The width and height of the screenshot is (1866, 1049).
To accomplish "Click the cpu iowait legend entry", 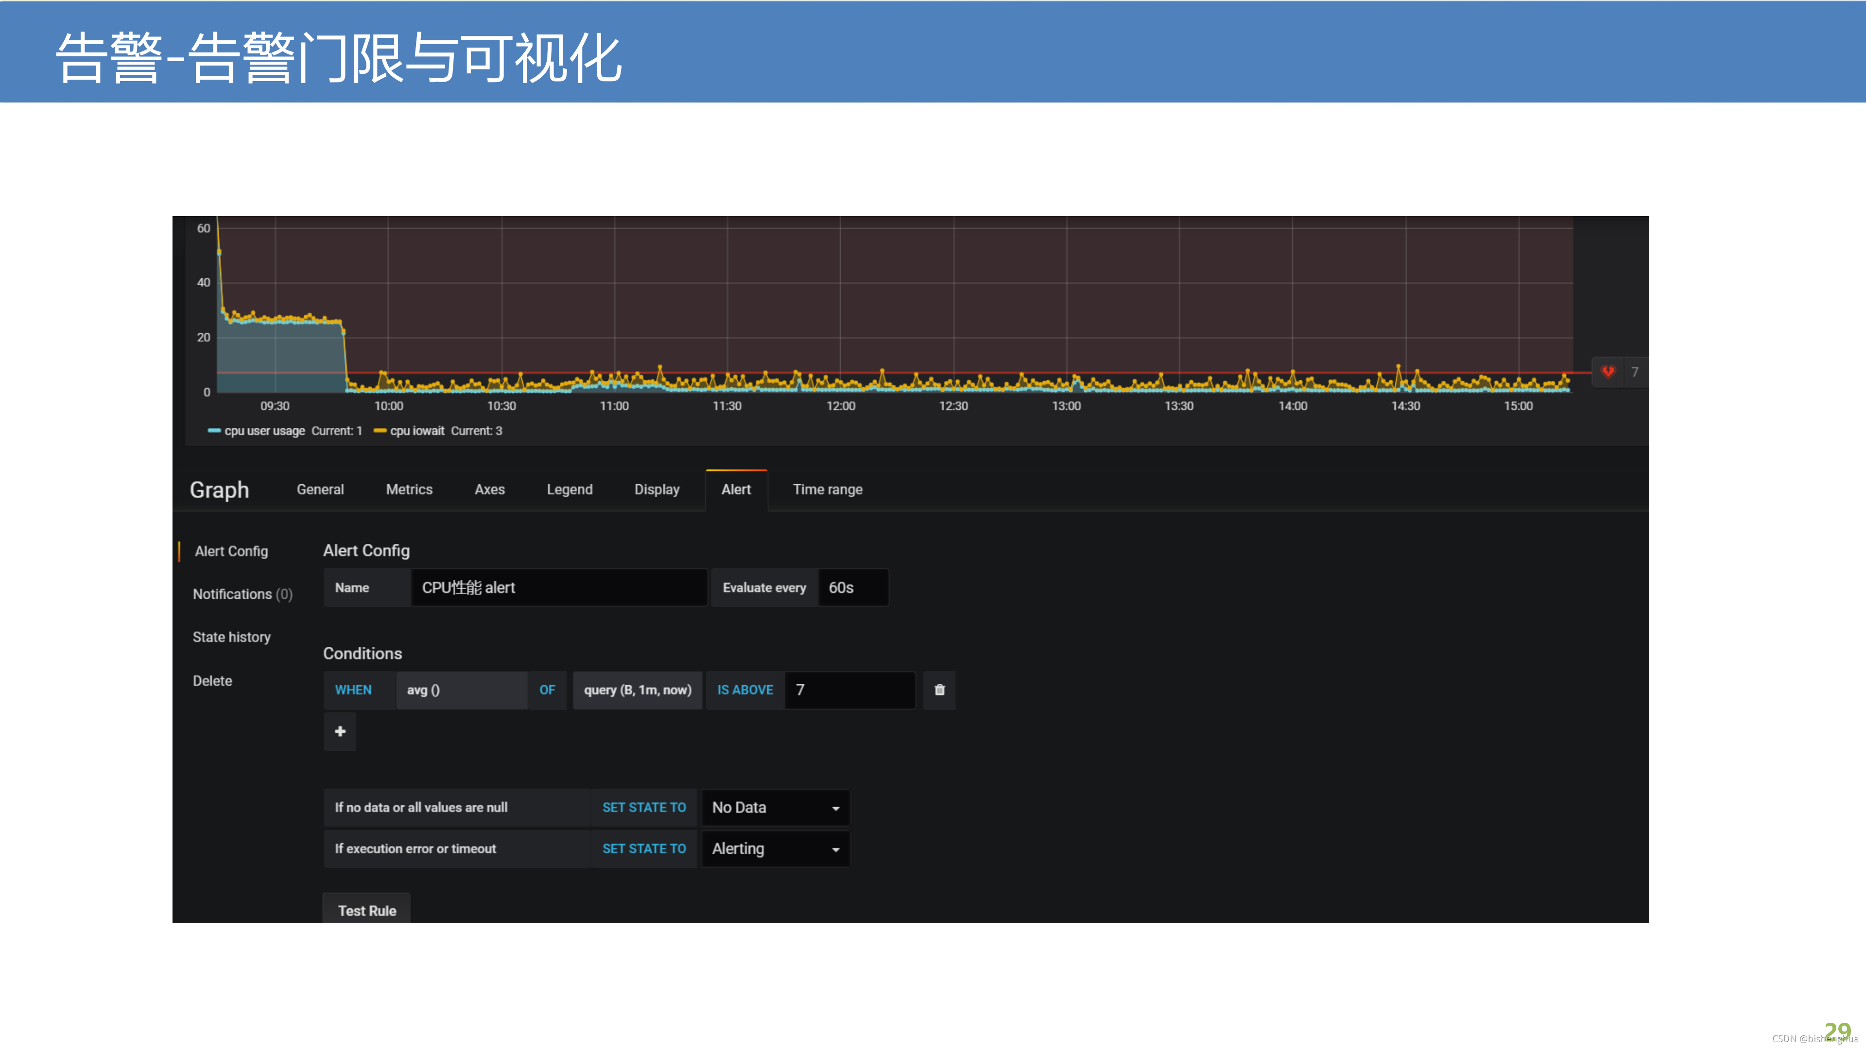I will [416, 431].
